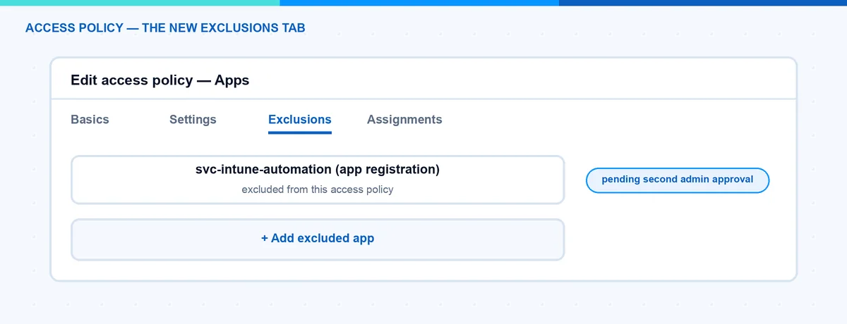Click the Edit access policy — Apps title

pos(160,80)
